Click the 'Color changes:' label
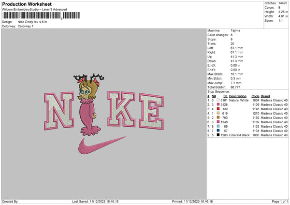290x205 pixels. pyautogui.click(x=218, y=35)
